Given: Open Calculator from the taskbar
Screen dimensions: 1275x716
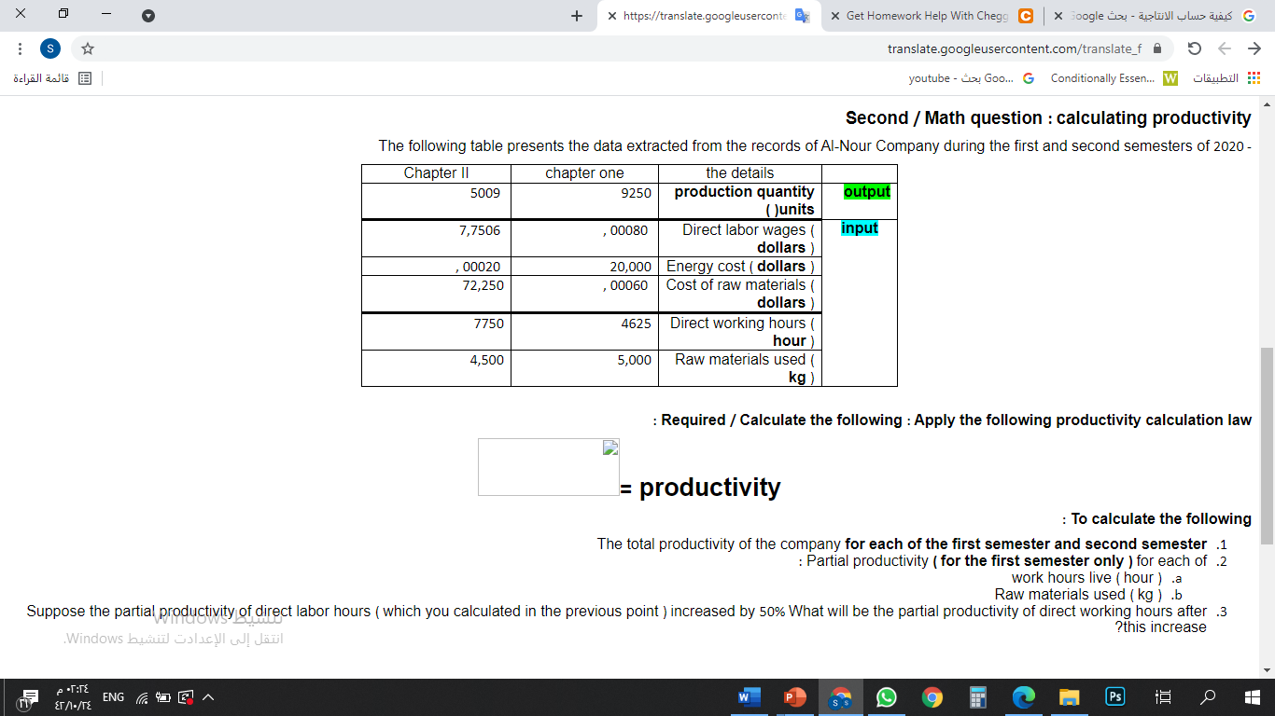Looking at the screenshot, I should click(x=978, y=697).
